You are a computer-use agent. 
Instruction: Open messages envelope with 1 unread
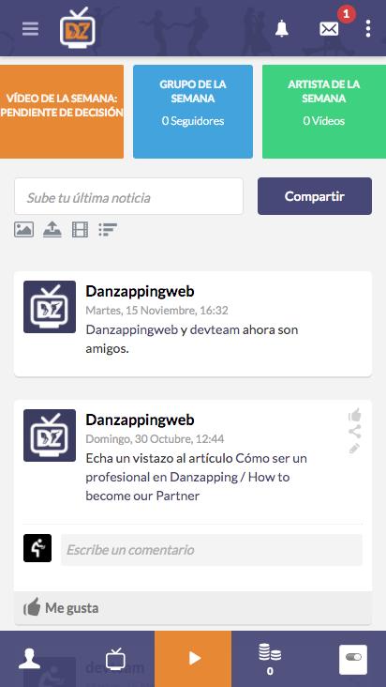click(329, 29)
